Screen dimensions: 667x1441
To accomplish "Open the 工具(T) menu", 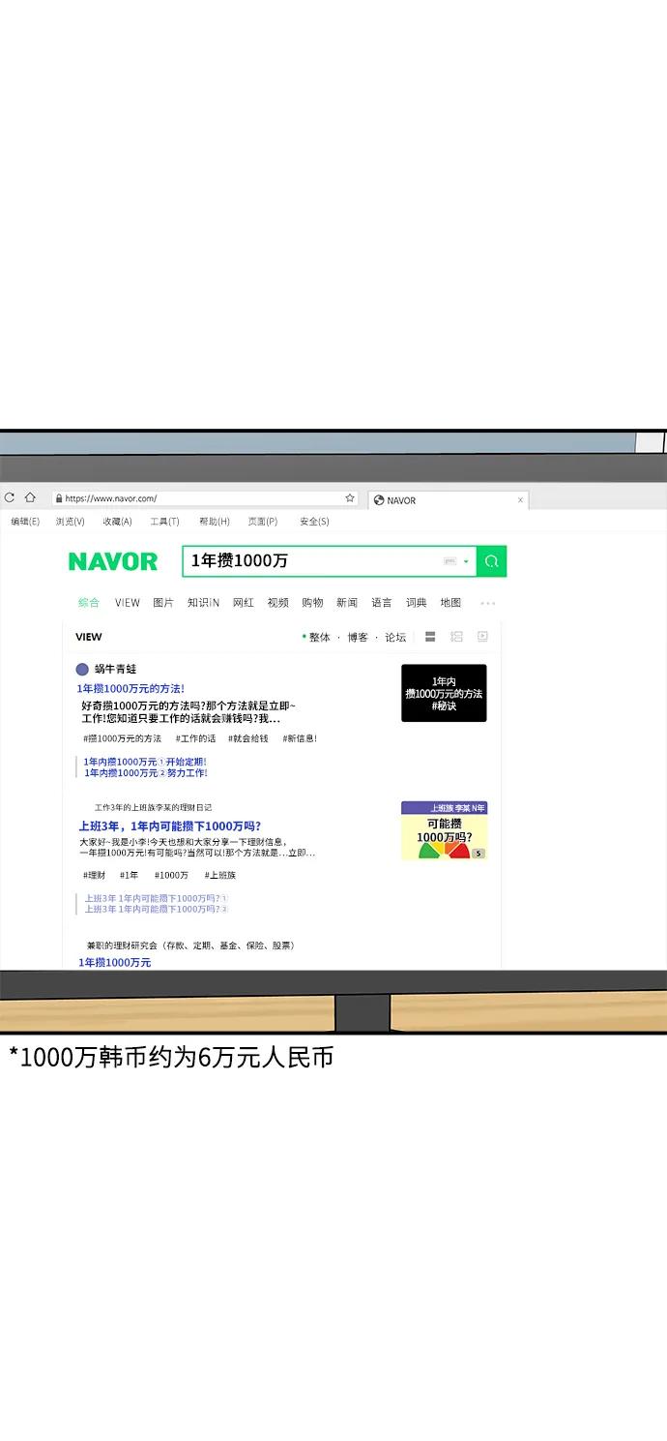I will (x=164, y=522).
